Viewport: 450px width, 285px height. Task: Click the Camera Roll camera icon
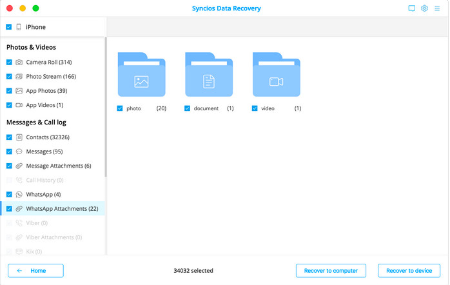tap(19, 63)
